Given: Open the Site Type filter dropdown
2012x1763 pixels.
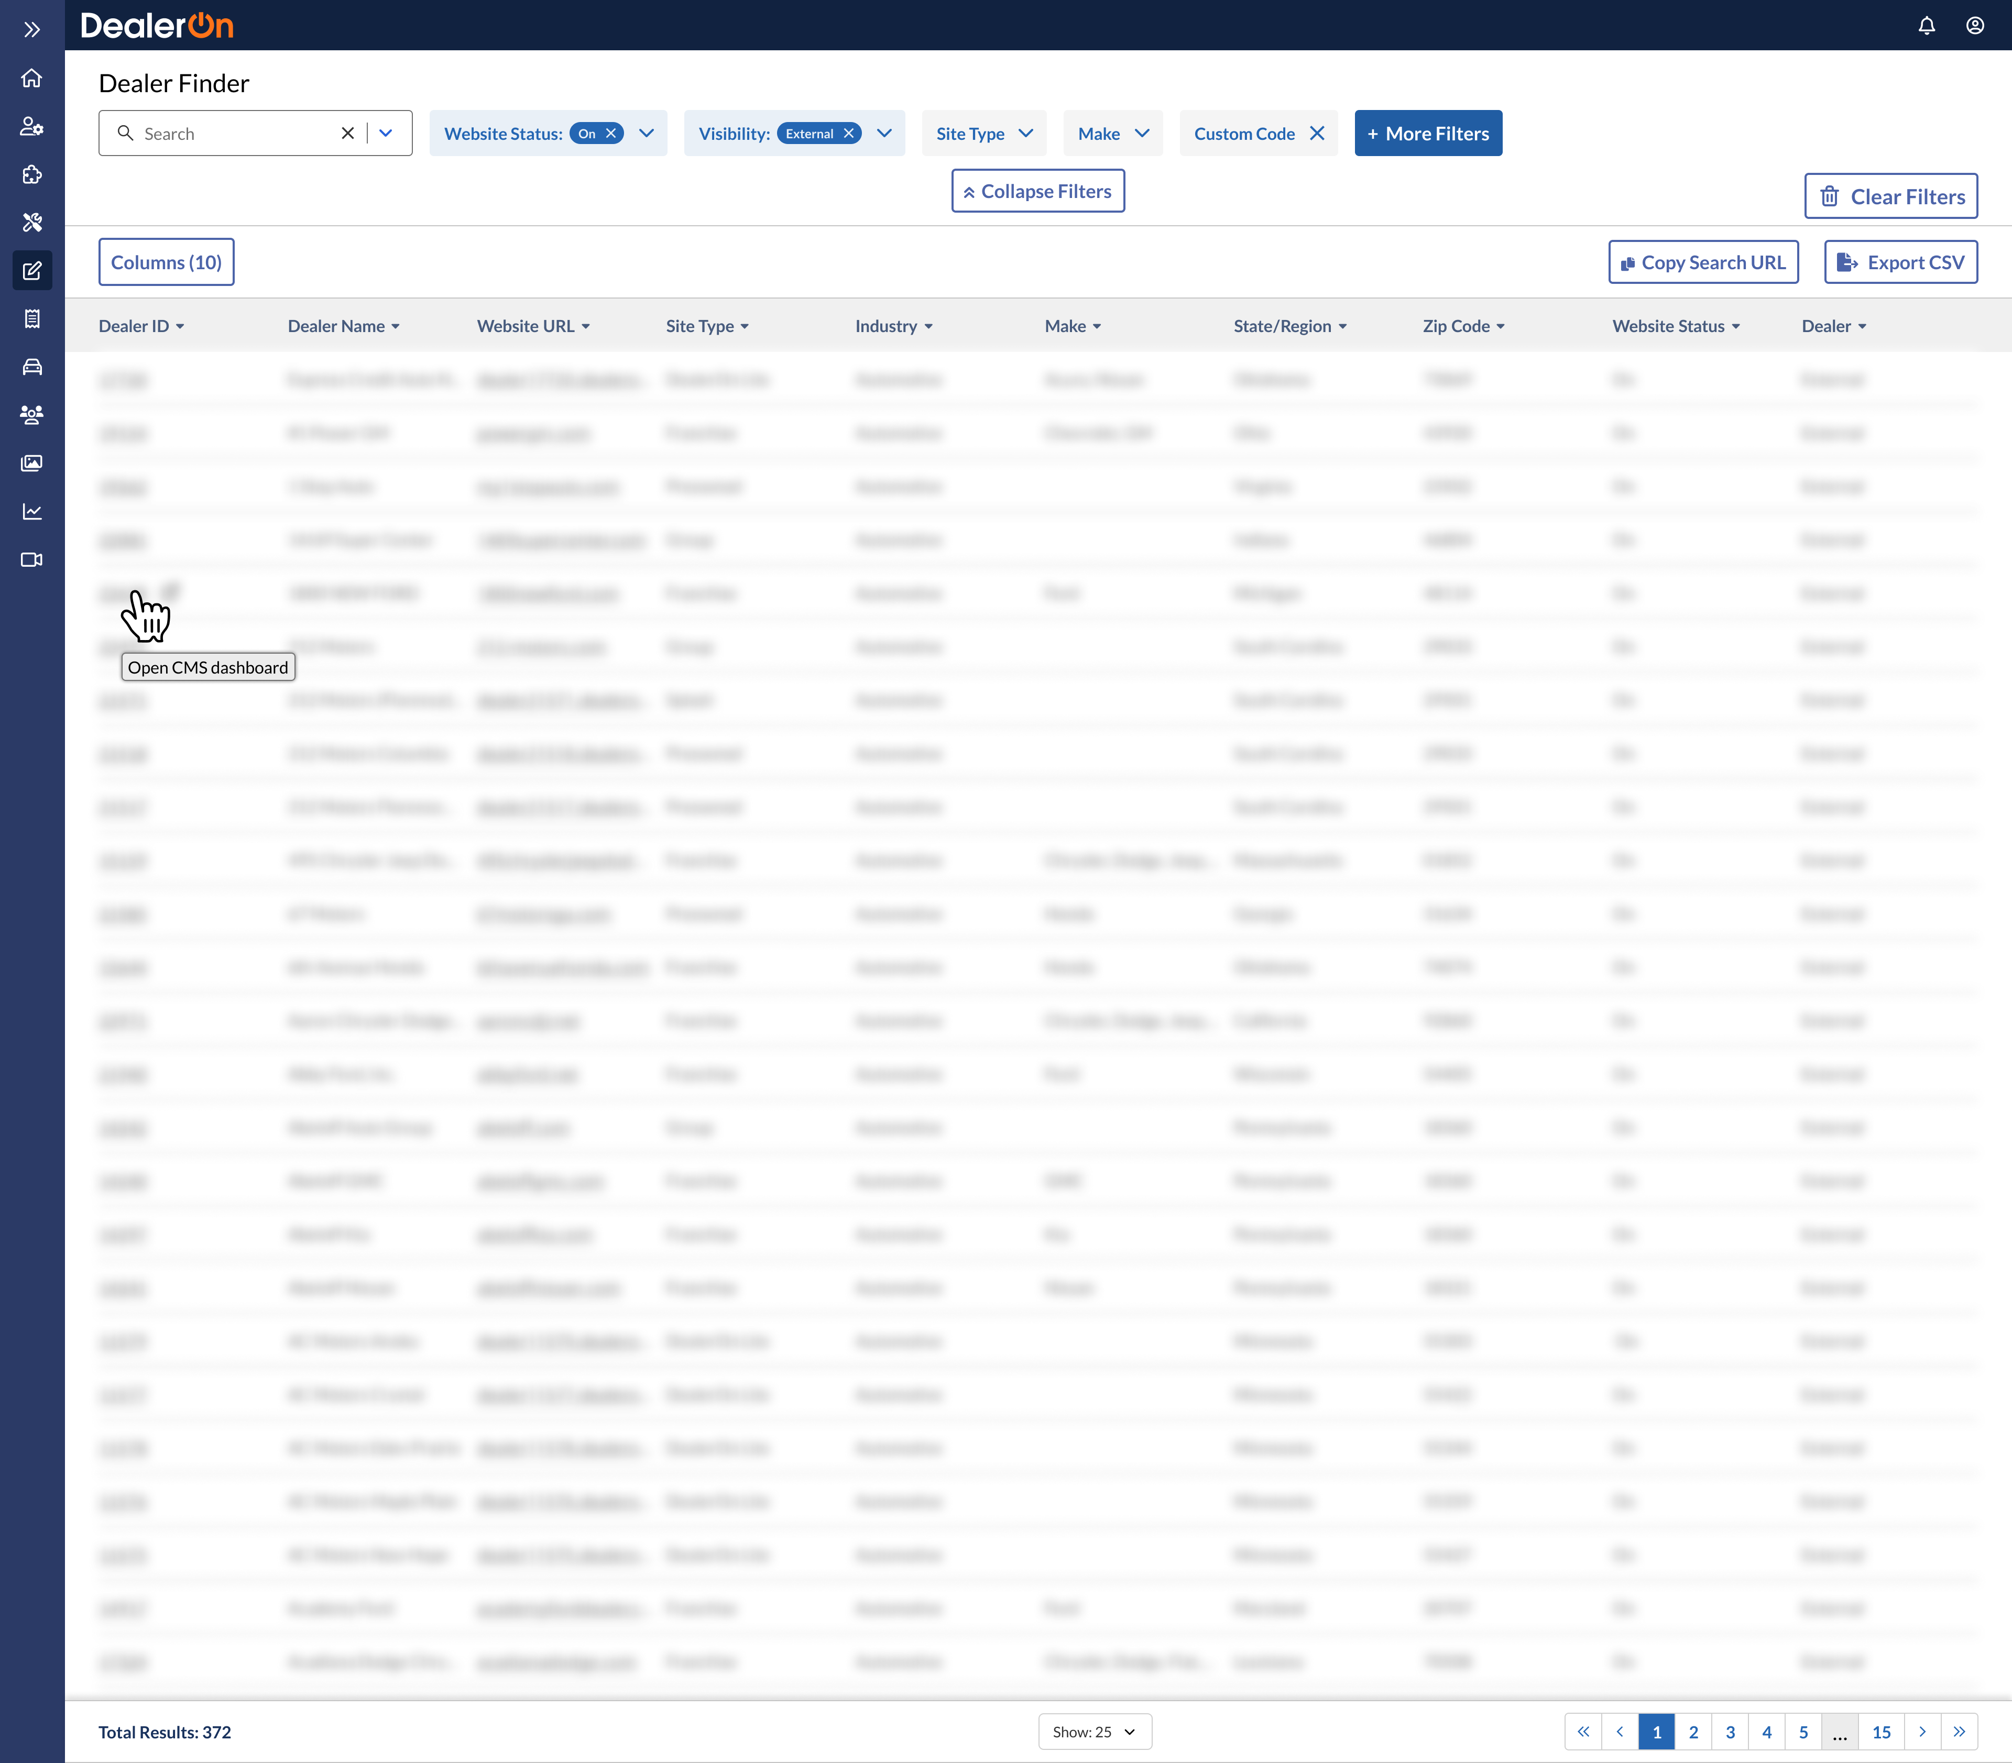Looking at the screenshot, I should click(983, 133).
